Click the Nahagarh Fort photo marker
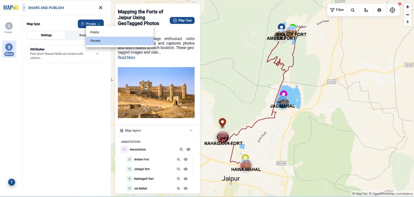This screenshot has width=414, height=197. pyautogui.click(x=223, y=136)
